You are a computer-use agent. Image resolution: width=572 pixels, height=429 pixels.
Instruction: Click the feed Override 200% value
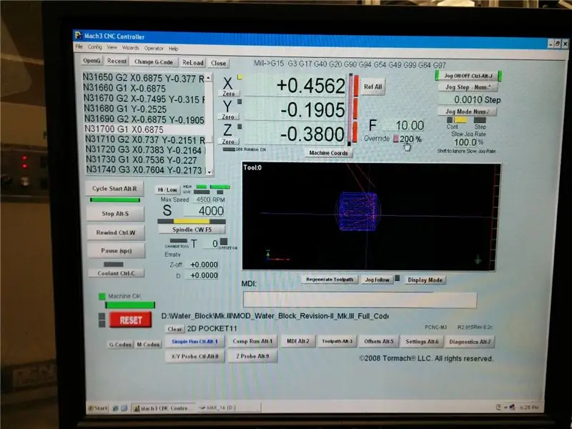pyautogui.click(x=406, y=139)
